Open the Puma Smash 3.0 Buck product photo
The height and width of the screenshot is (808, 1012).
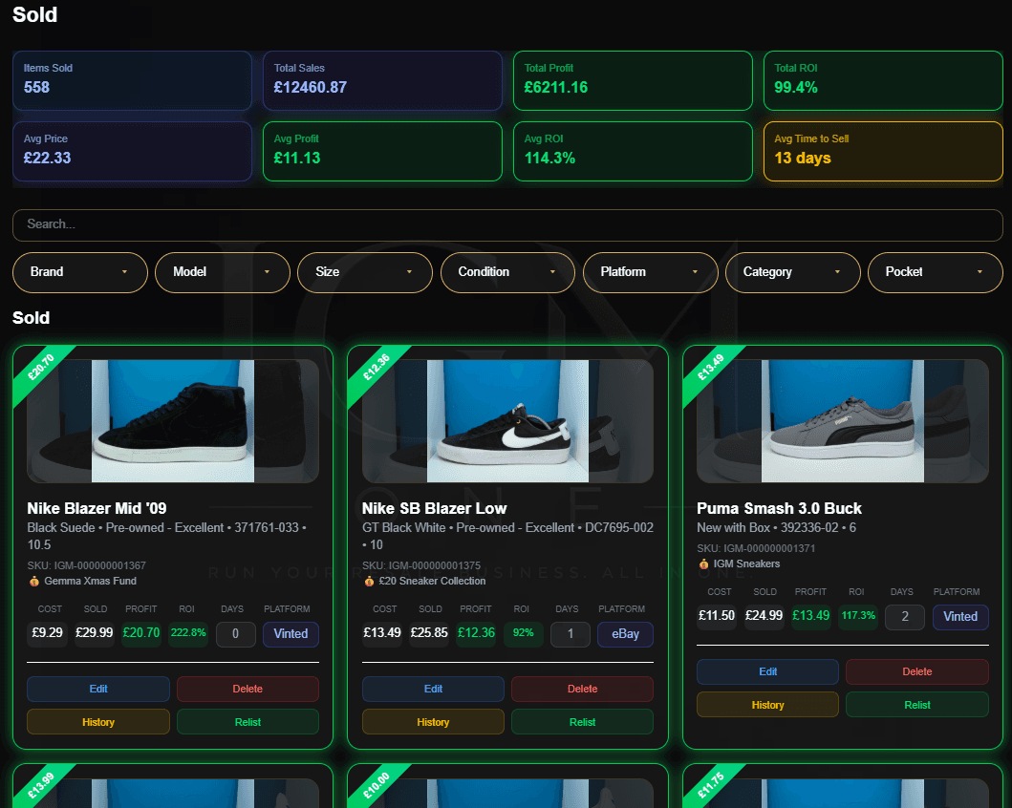tap(843, 421)
